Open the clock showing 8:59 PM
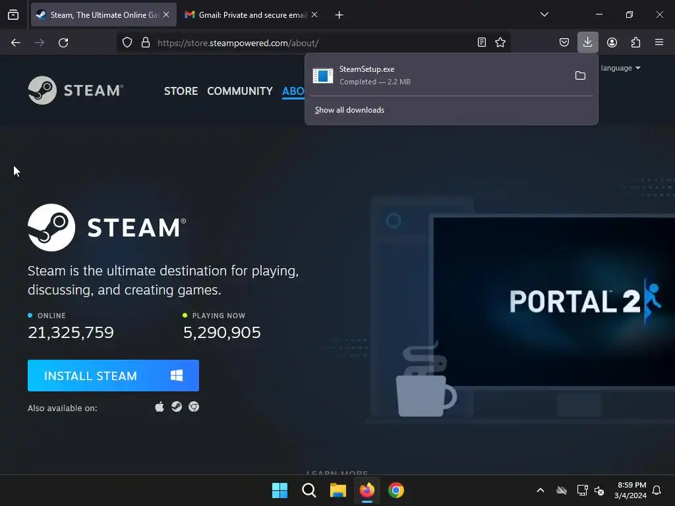 click(x=630, y=490)
